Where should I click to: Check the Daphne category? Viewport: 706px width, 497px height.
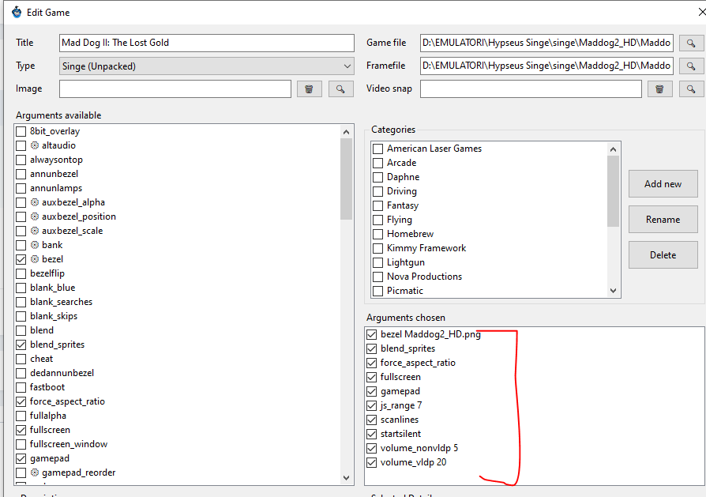point(377,177)
